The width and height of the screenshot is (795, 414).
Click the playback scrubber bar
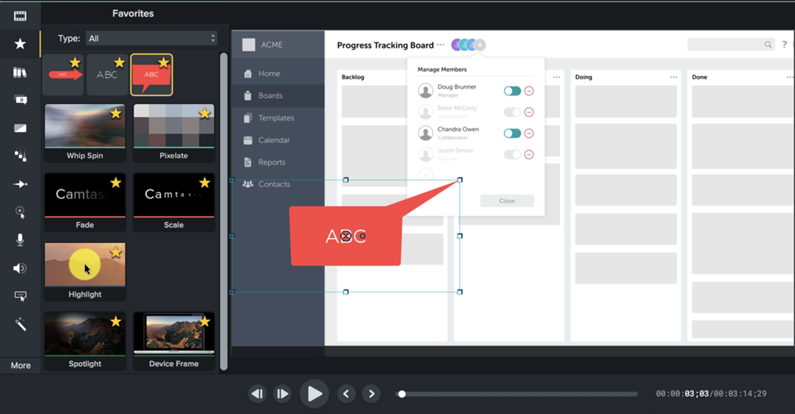[517, 394]
